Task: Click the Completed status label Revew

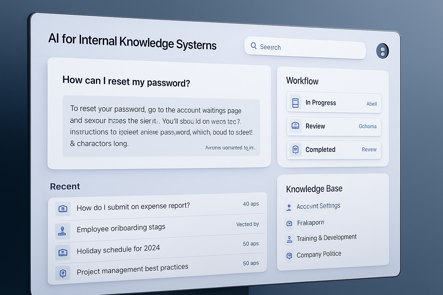Action: pyautogui.click(x=369, y=150)
